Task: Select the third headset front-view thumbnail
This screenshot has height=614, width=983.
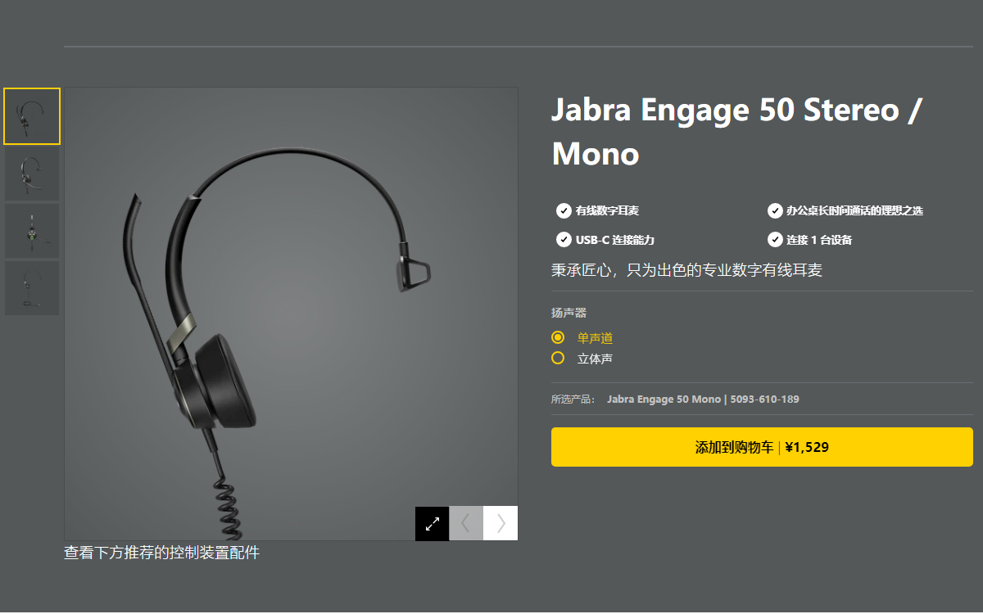Action: coord(32,231)
